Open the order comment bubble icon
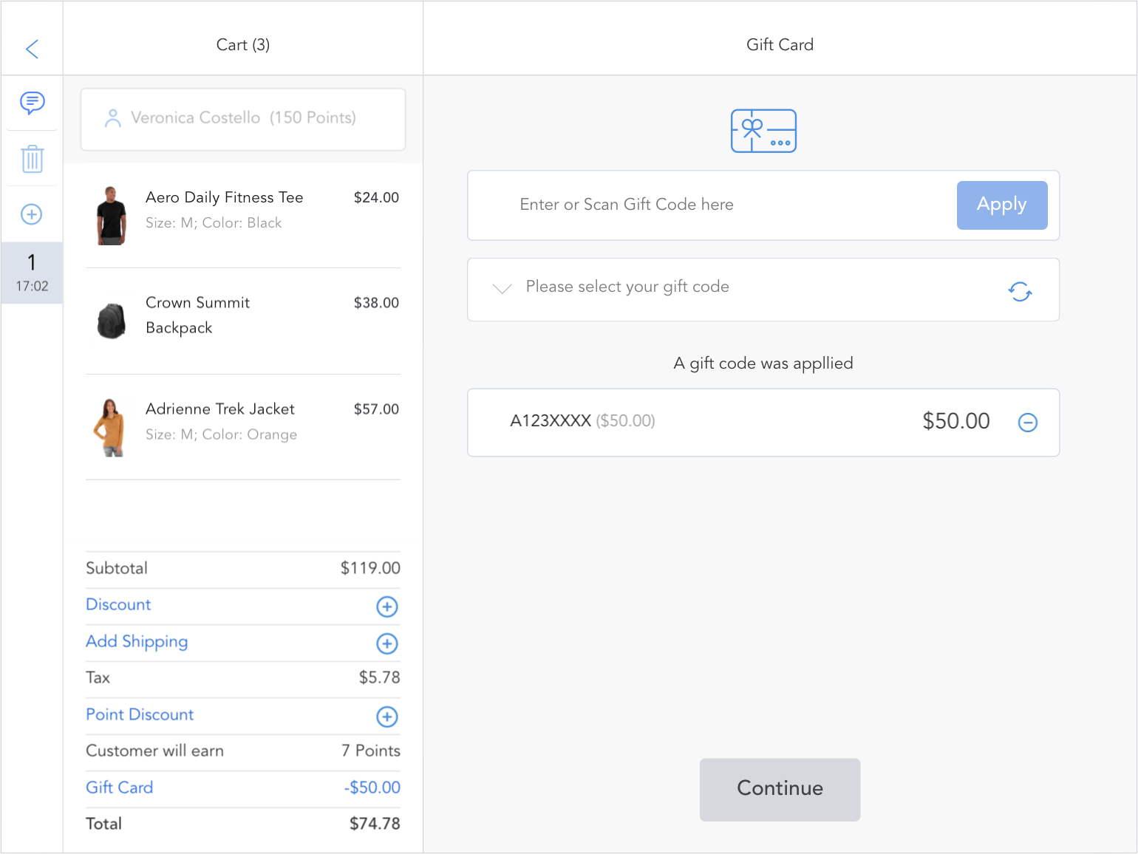This screenshot has width=1138, height=854. 32,103
